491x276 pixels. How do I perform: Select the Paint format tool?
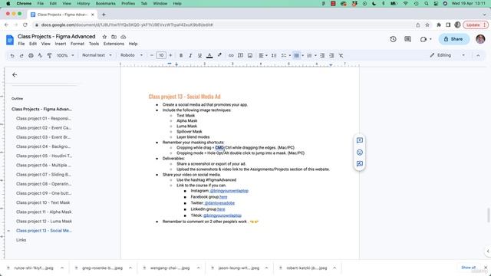click(x=49, y=55)
